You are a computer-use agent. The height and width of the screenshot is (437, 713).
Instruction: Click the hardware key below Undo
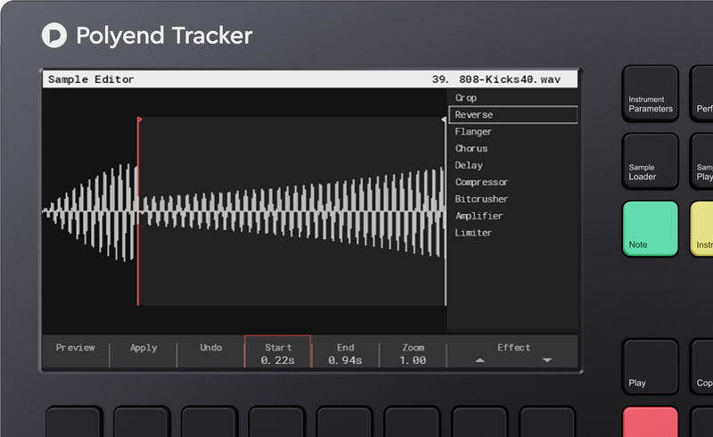[209, 422]
